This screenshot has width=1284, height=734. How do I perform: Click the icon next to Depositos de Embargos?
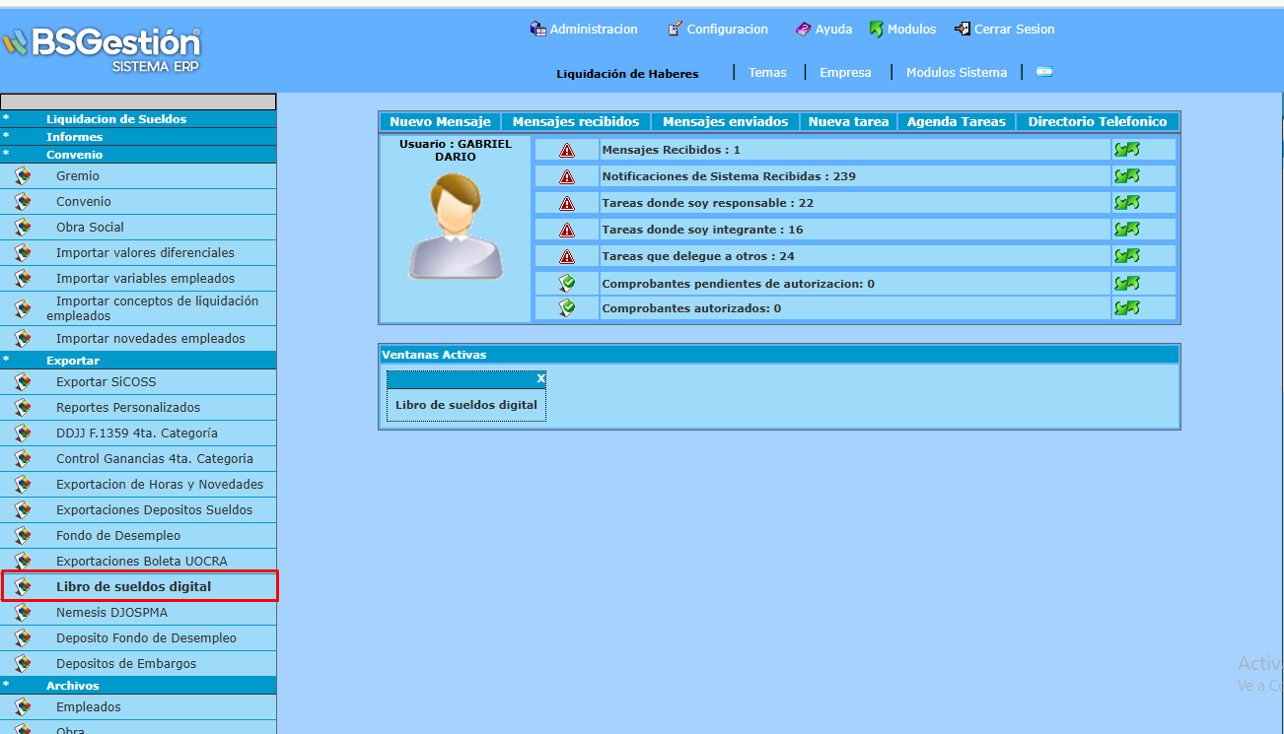coord(23,664)
